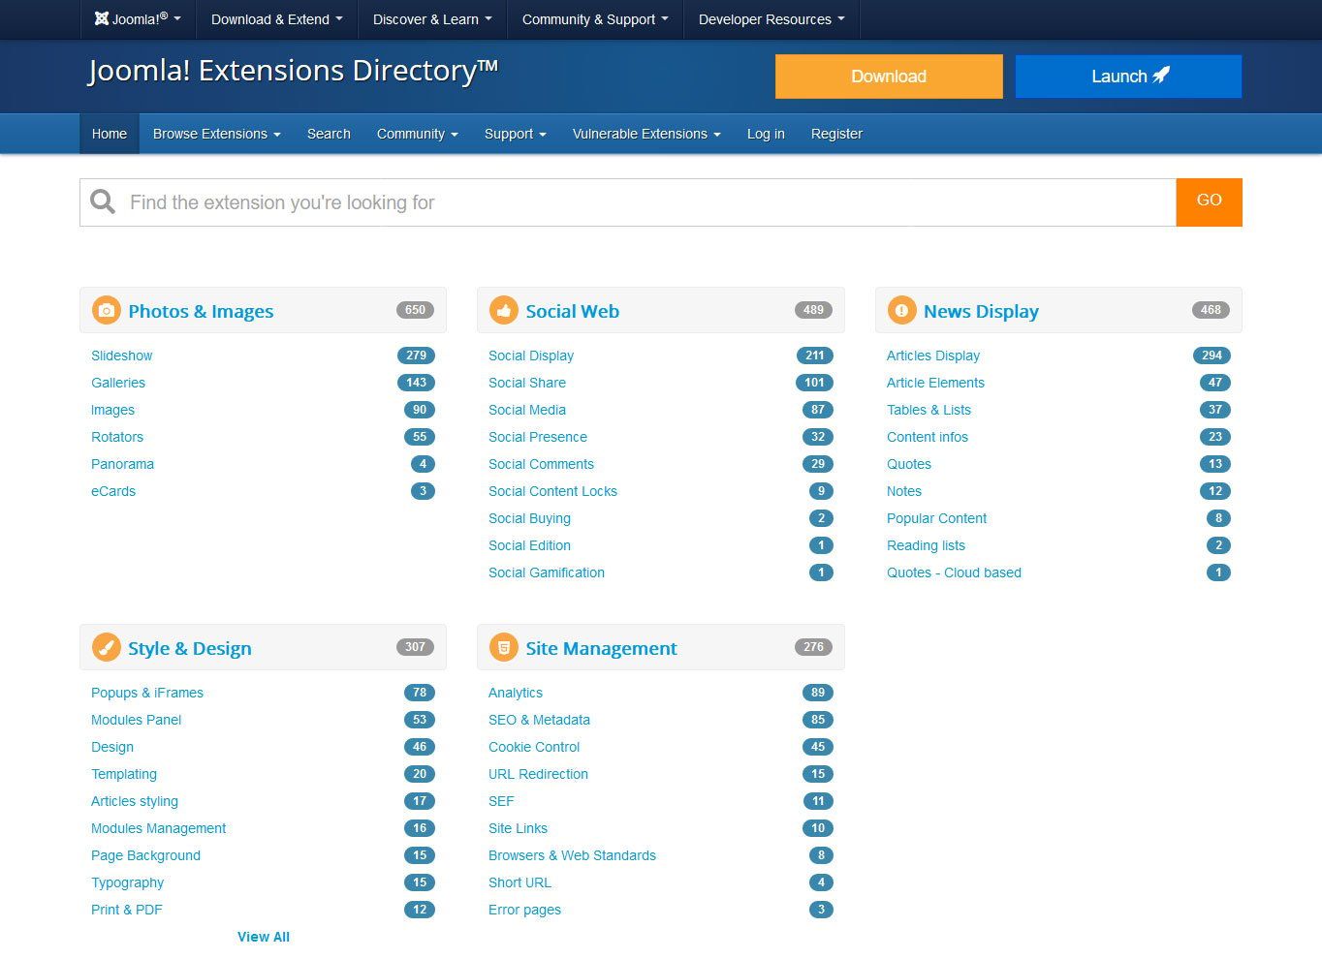Open the Social Share subcategory
The image size is (1322, 959).
(527, 383)
